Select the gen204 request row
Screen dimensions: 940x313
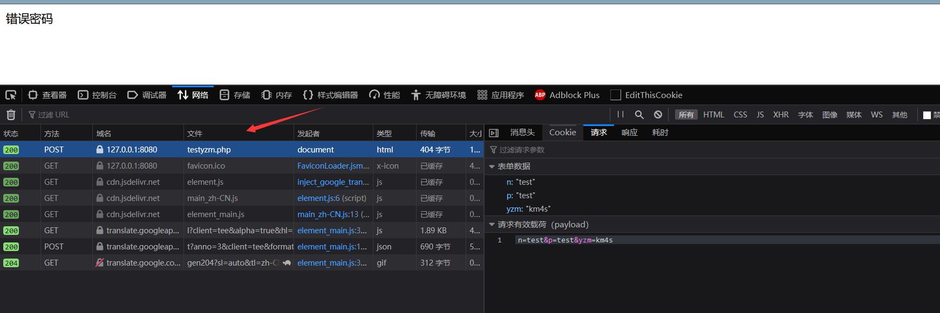[242, 263]
